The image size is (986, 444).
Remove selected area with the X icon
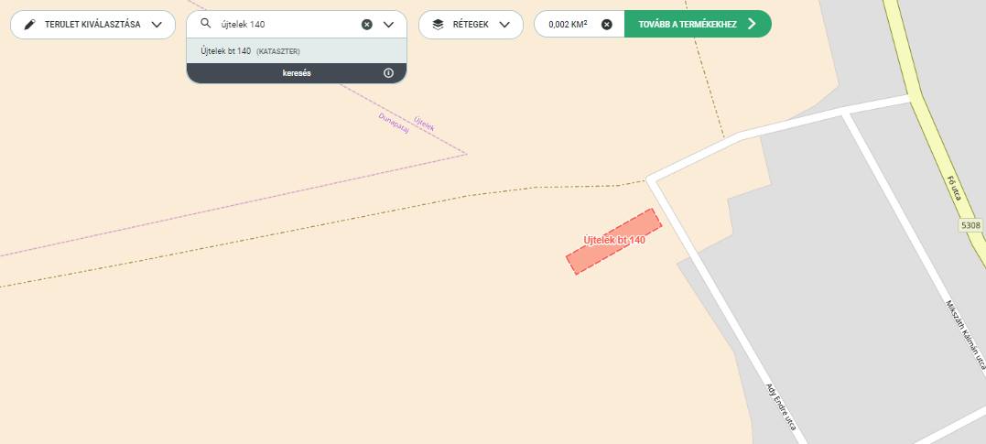click(x=606, y=25)
